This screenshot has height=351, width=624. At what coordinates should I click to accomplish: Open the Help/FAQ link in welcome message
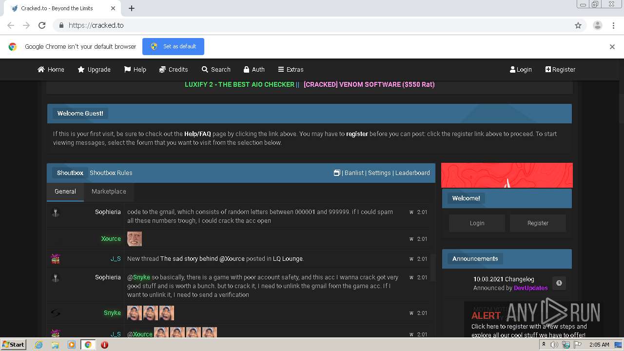pyautogui.click(x=197, y=134)
